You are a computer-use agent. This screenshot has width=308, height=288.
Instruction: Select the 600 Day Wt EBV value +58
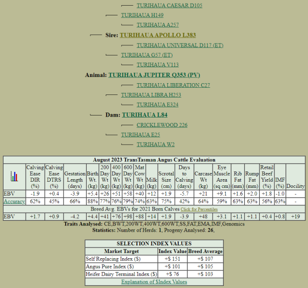[128, 194]
